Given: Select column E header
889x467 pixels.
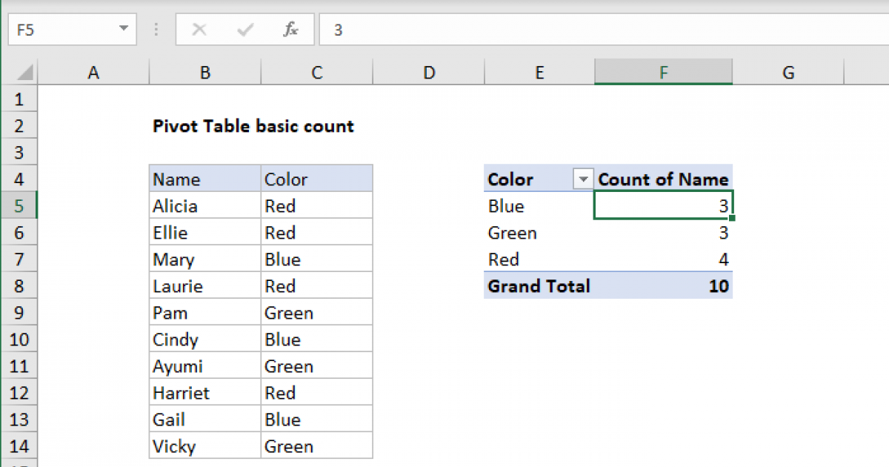Looking at the screenshot, I should [x=539, y=73].
